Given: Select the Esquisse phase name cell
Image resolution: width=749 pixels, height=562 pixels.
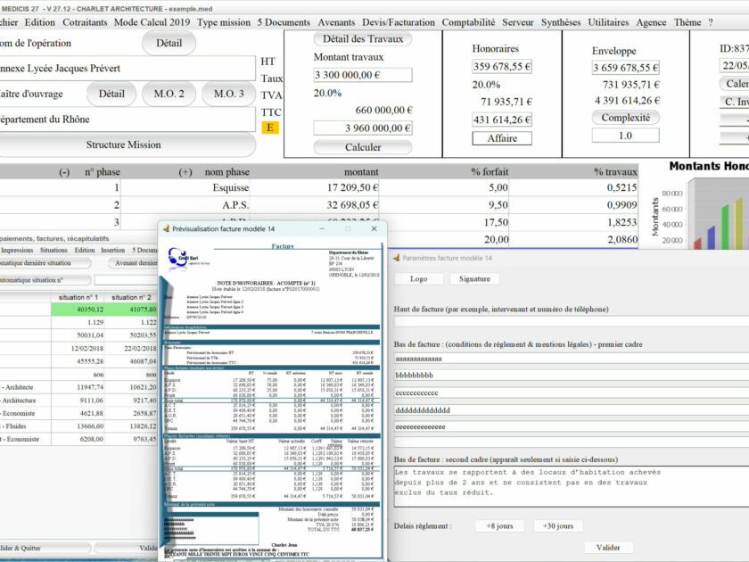Looking at the screenshot, I should [x=185, y=188].
